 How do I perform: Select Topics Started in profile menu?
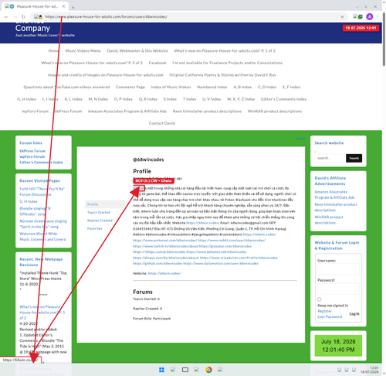[99, 213]
